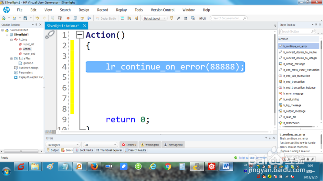Viewport: 323px width, 181px height.
Task: Select vuser_init in Solution Explorer
Action: (x=29, y=44)
